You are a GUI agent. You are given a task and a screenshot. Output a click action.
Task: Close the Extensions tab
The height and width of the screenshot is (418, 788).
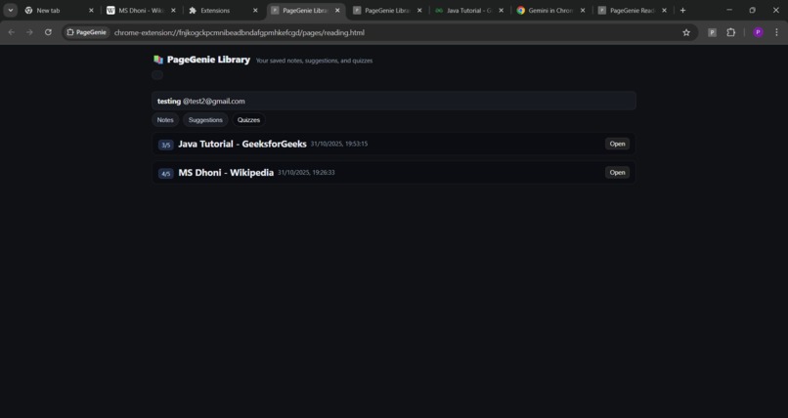(255, 11)
